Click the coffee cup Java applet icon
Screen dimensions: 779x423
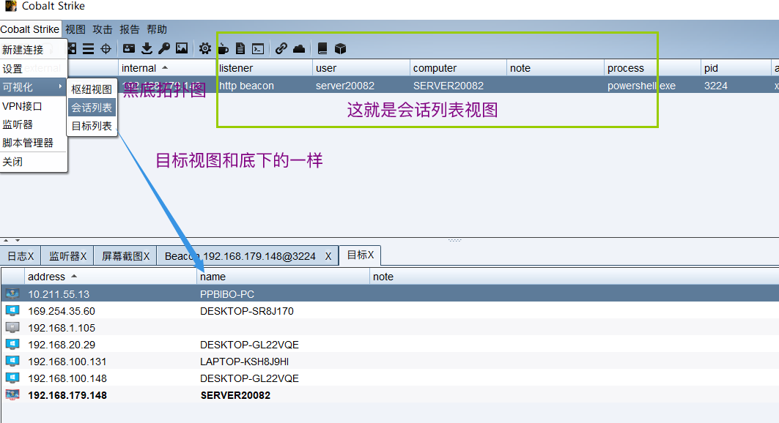[x=223, y=48]
